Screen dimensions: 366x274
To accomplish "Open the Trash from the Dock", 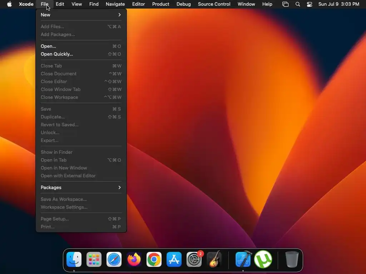I will click(292, 259).
